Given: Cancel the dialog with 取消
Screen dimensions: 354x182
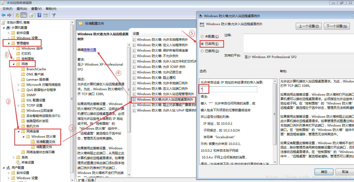Looking at the screenshot, I should pyautogui.click(x=345, y=172).
